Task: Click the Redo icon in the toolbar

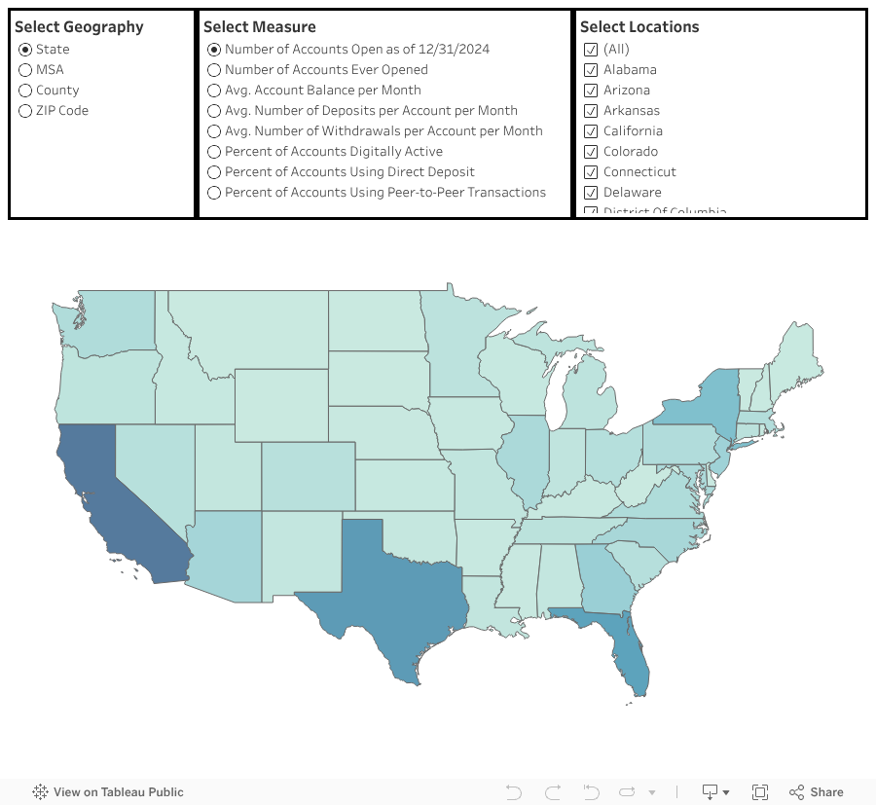Action: tap(552, 791)
